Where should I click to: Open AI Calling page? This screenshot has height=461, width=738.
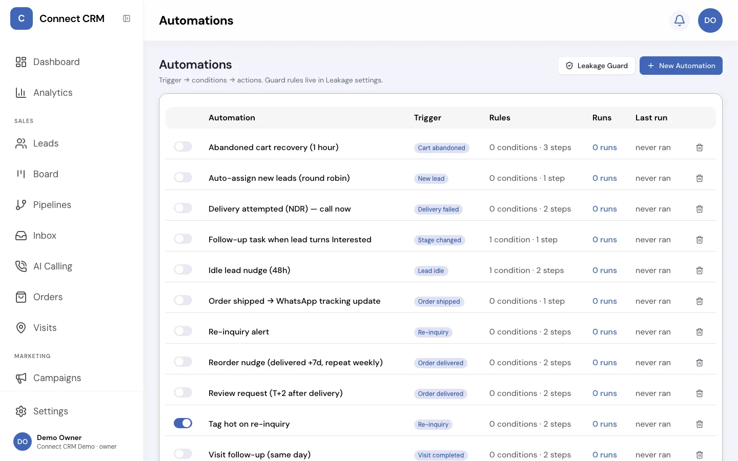coord(72,266)
